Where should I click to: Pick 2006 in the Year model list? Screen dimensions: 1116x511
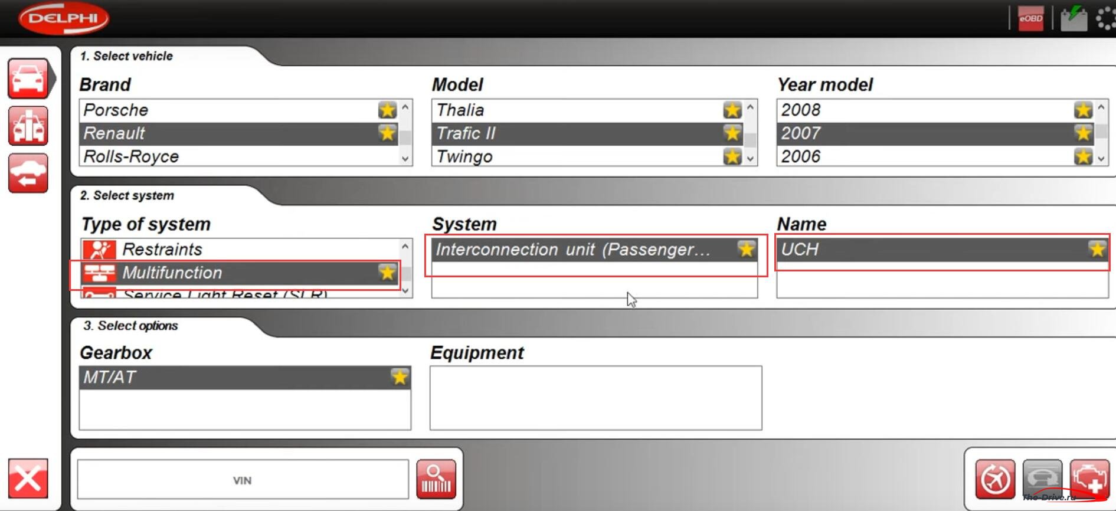(x=936, y=156)
